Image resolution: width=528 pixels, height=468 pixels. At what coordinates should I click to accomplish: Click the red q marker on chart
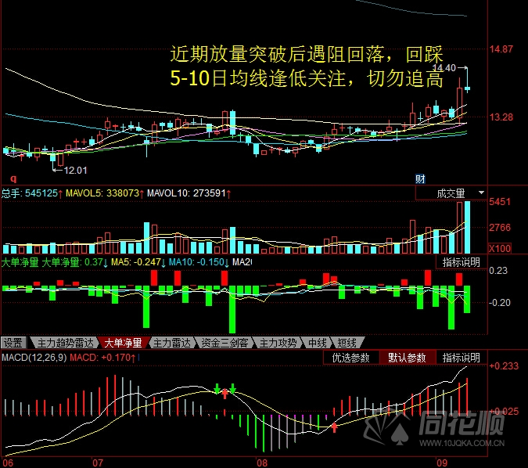(13, 178)
